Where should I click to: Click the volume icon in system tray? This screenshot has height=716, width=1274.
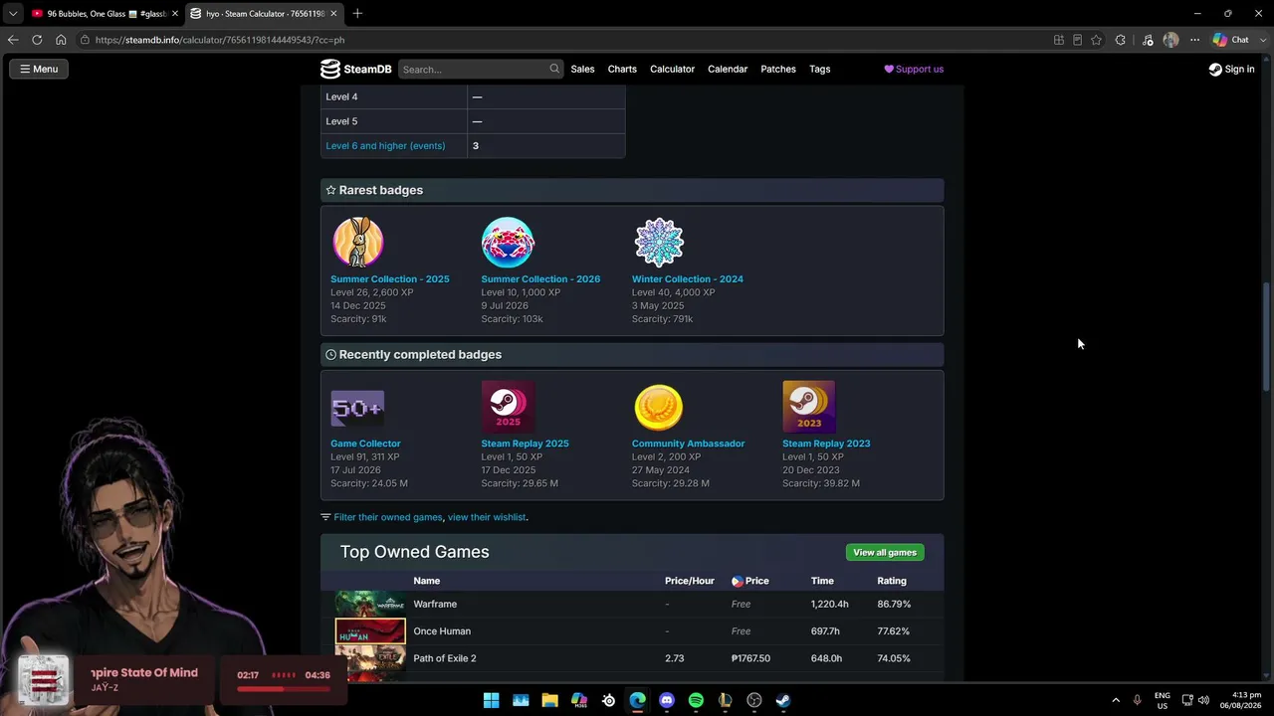[1204, 700]
